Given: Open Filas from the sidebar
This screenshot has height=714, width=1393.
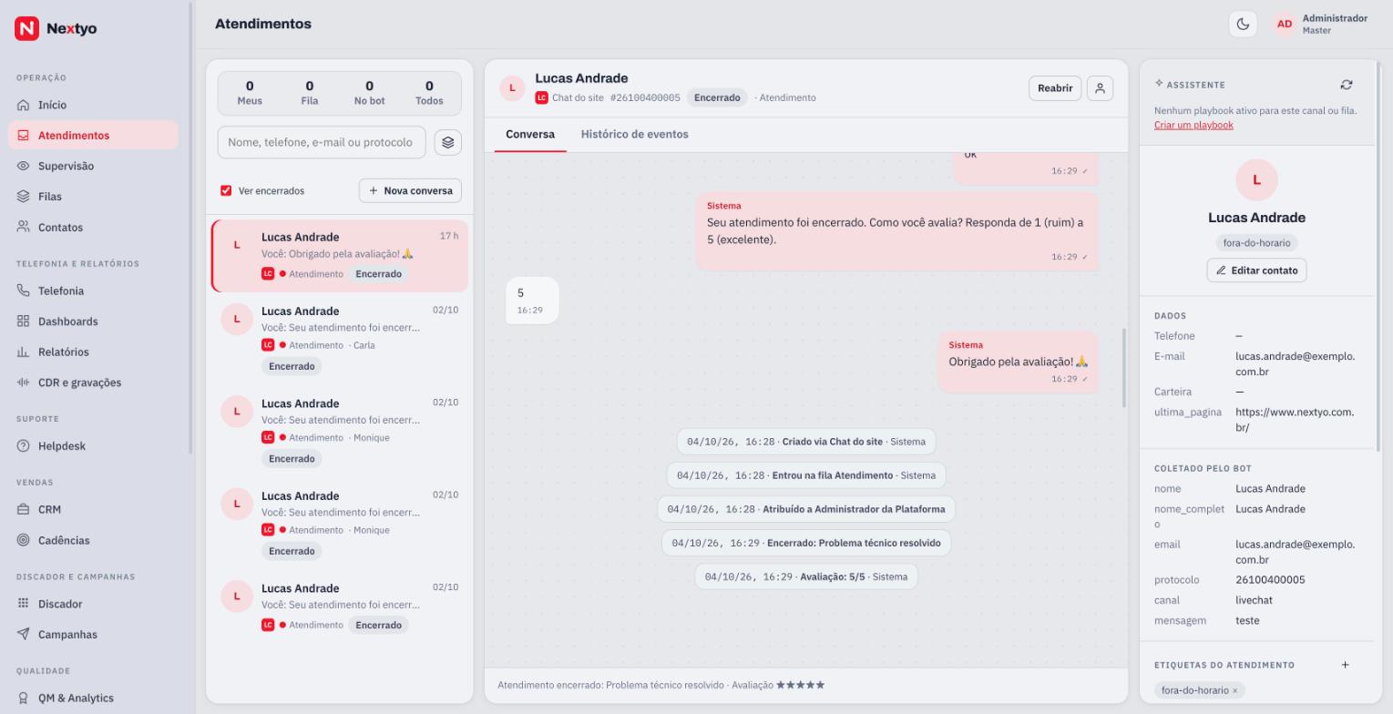Looking at the screenshot, I should coord(94,197).
